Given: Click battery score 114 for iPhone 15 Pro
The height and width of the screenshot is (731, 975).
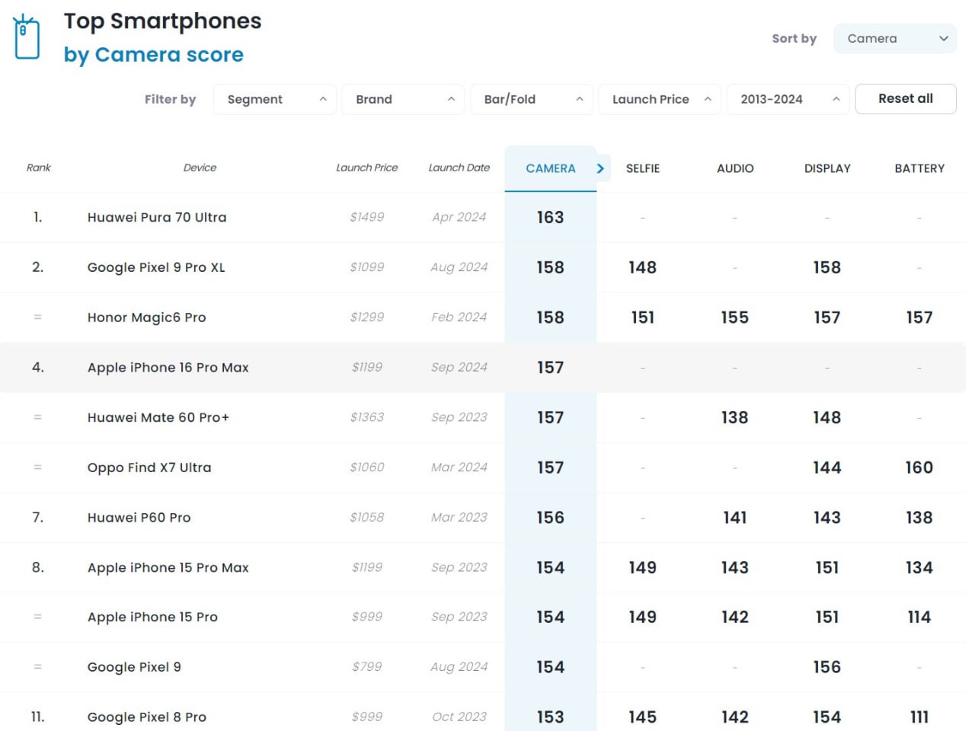Looking at the screenshot, I should pos(919,617).
